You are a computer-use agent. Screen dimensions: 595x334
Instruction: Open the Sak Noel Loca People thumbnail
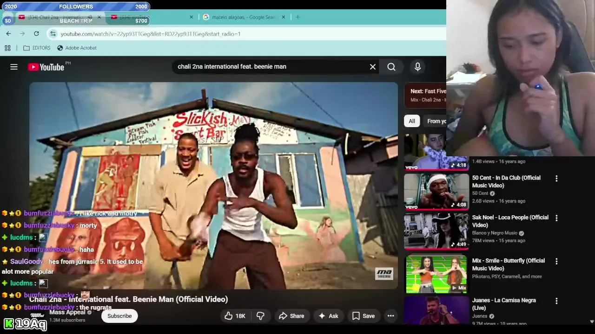coord(436,231)
